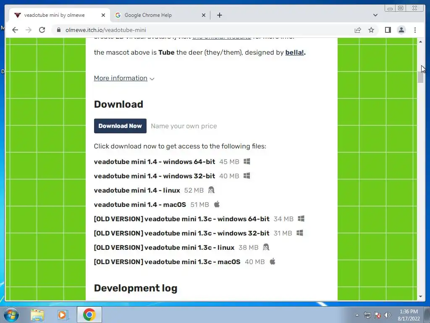430x323 pixels.
Task: Click Chrome icon in taskbar
Action: pos(89,315)
